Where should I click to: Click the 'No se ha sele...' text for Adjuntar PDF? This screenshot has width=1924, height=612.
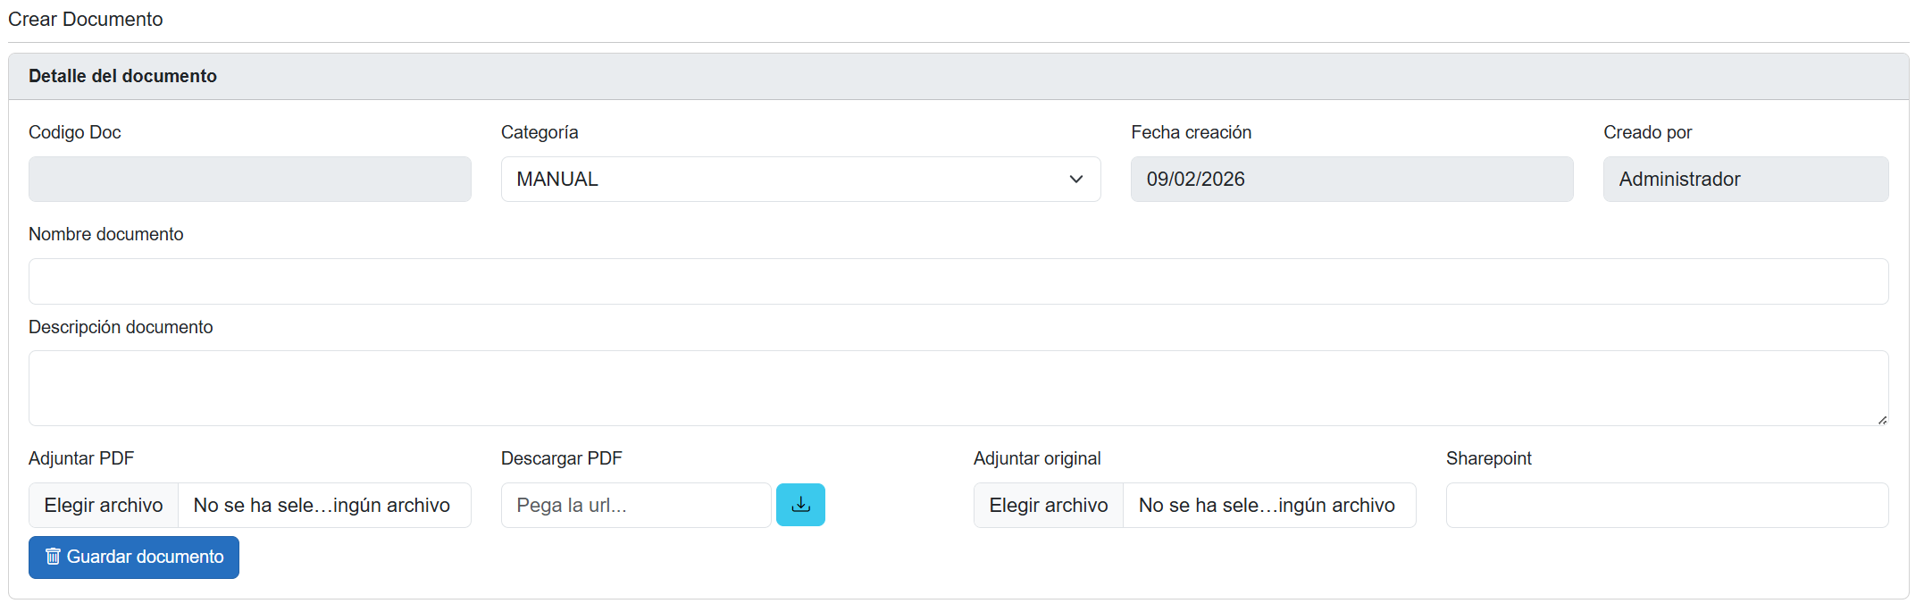pyautogui.click(x=322, y=506)
